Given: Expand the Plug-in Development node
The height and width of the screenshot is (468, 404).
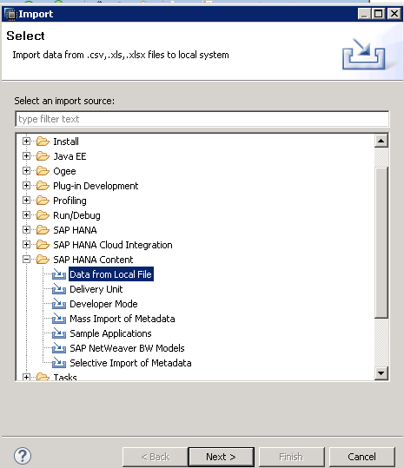Looking at the screenshot, I should tap(26, 185).
